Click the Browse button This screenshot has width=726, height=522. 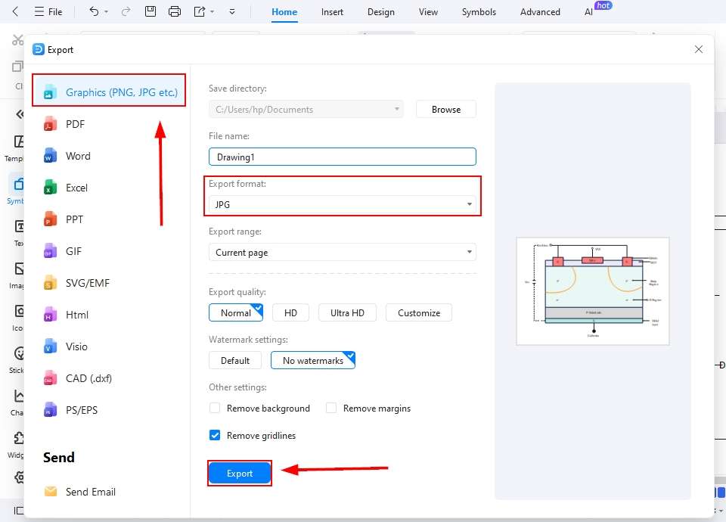(x=446, y=109)
